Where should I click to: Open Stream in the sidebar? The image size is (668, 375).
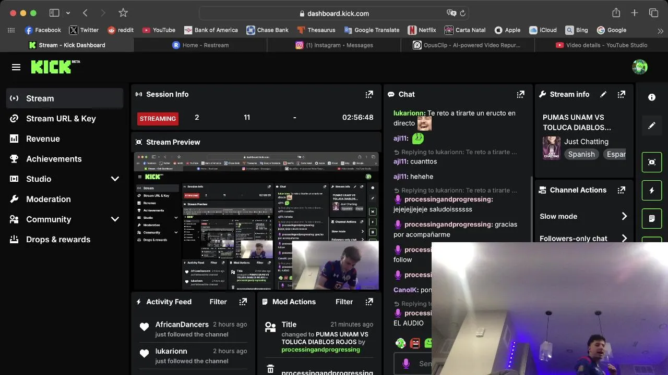click(x=65, y=98)
